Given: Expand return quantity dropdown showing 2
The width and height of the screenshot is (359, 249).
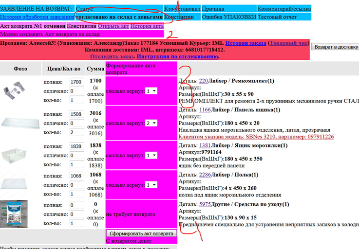Looking at the screenshot, I should tap(151, 124).
